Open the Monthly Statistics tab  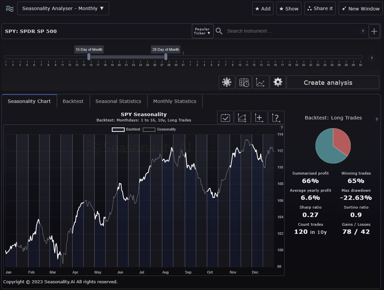tap(174, 101)
